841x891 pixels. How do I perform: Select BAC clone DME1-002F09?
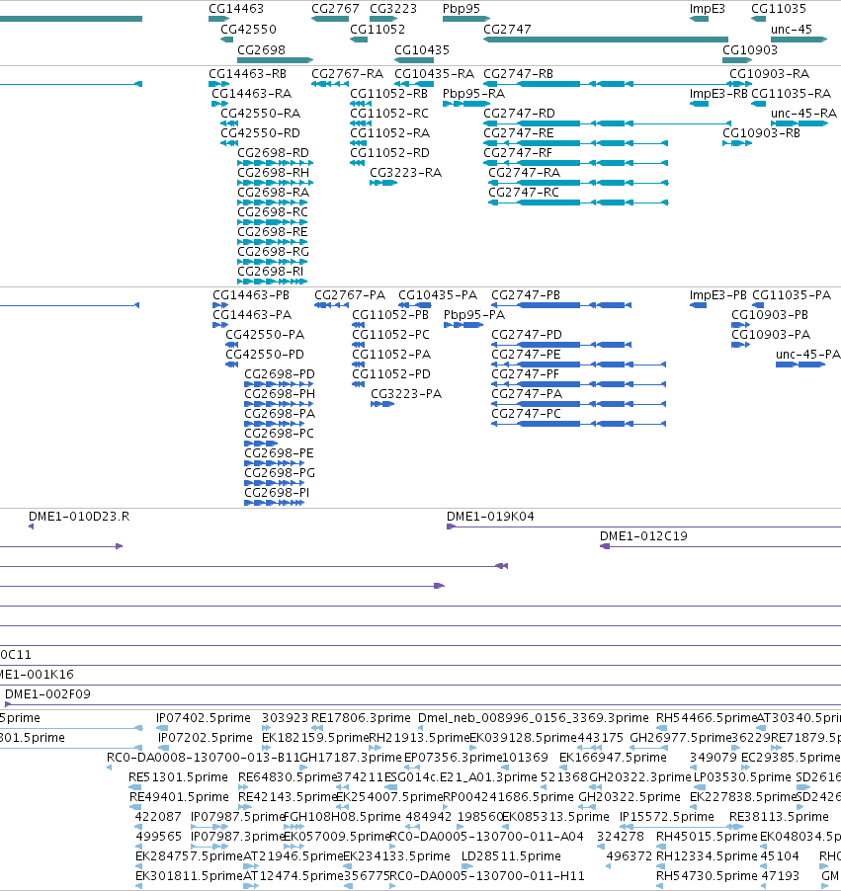tap(423, 704)
